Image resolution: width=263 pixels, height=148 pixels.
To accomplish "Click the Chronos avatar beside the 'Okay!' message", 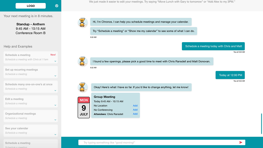I will pos(83,87).
